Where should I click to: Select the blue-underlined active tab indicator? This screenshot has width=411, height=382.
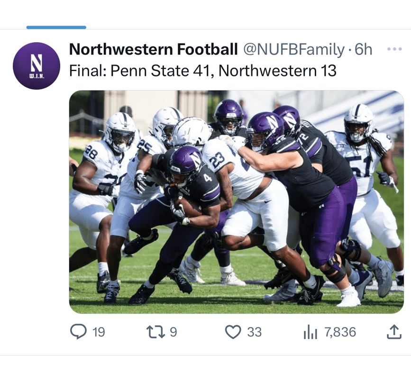(x=56, y=27)
